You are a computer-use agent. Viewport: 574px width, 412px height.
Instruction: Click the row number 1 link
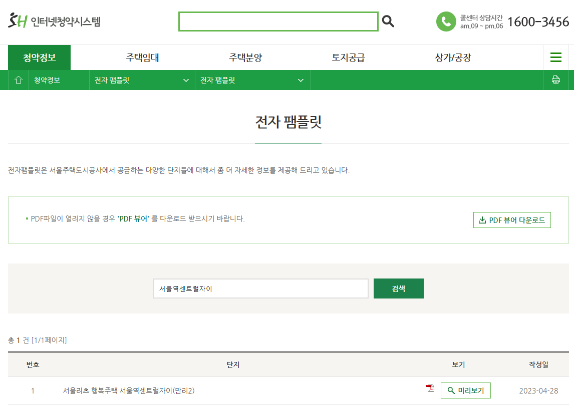point(33,390)
